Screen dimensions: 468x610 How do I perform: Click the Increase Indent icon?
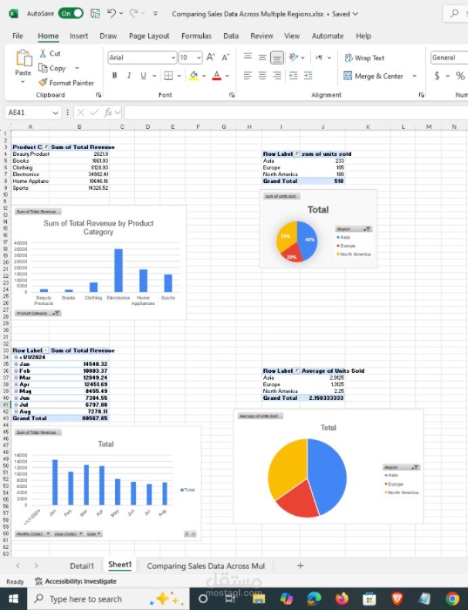pos(308,75)
